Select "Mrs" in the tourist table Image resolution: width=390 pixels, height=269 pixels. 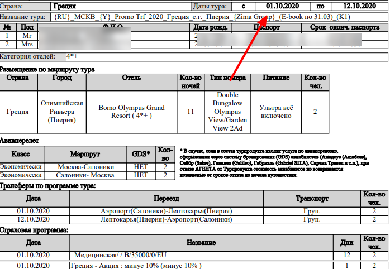27,44
